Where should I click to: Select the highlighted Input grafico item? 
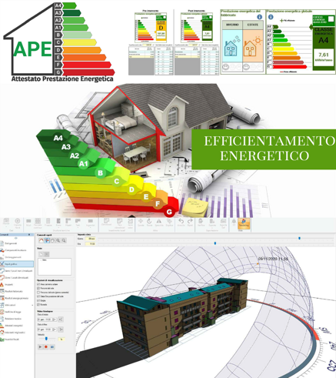17,264
